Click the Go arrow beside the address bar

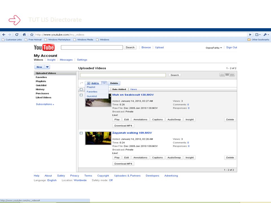250,35
